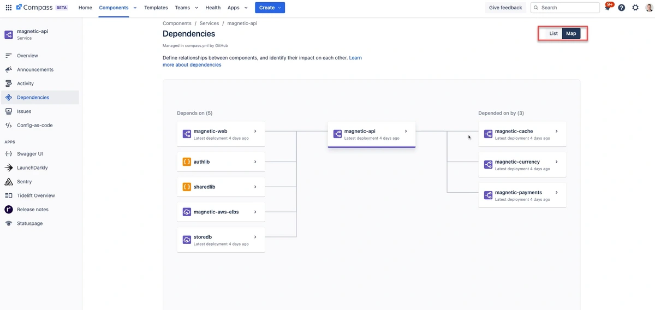The image size is (655, 310).
Task: Click the Swagger UI braces icon
Action: pos(8,154)
